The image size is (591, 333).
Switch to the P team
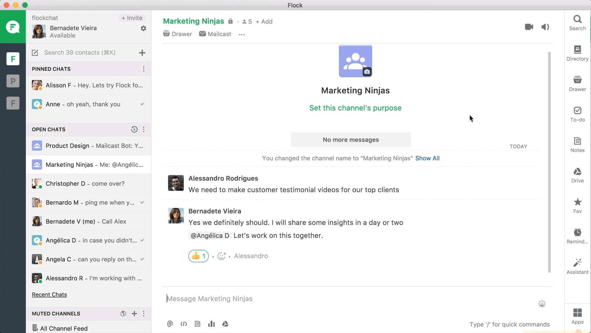(13, 81)
